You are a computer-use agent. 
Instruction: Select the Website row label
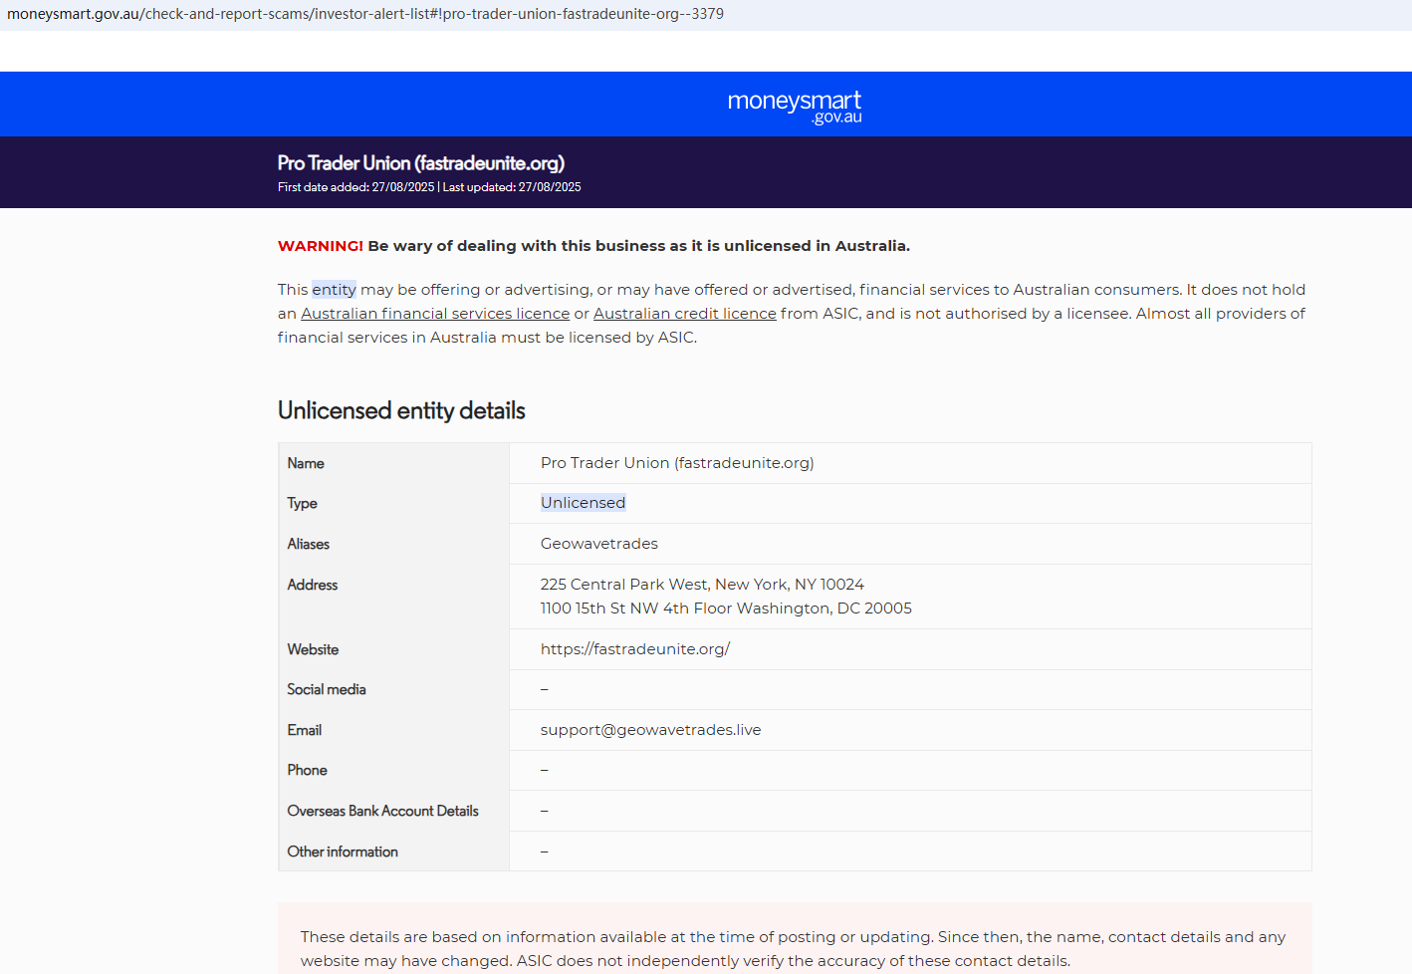coord(313,649)
